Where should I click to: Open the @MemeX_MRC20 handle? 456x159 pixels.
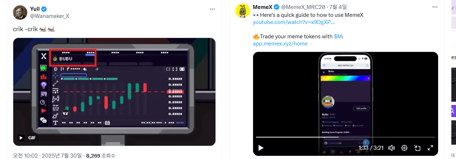click(306, 7)
